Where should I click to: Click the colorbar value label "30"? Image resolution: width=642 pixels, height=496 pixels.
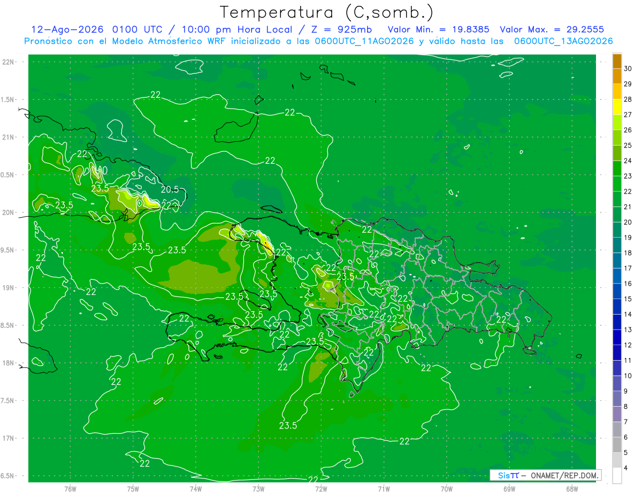pos(629,68)
